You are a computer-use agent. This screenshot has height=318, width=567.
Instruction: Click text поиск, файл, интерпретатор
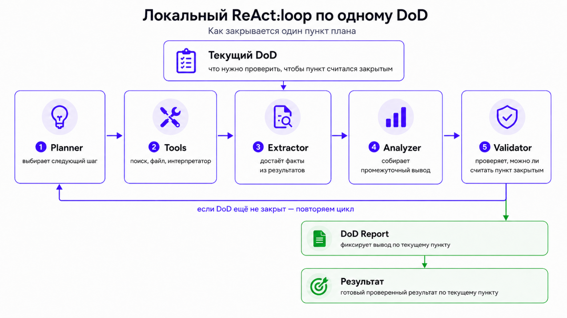170,161
